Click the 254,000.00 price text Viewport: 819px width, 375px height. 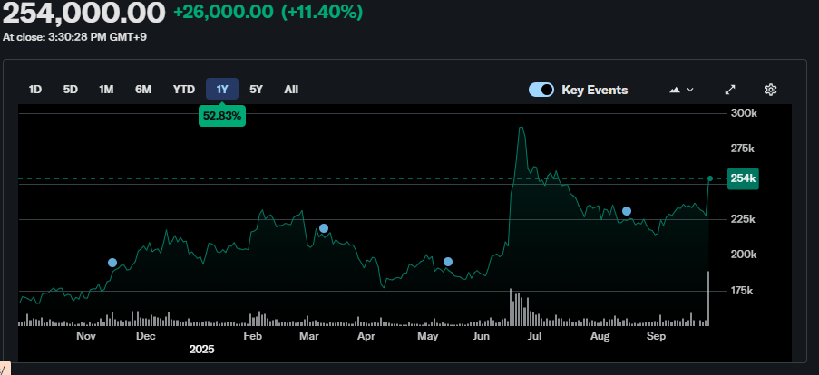(84, 13)
